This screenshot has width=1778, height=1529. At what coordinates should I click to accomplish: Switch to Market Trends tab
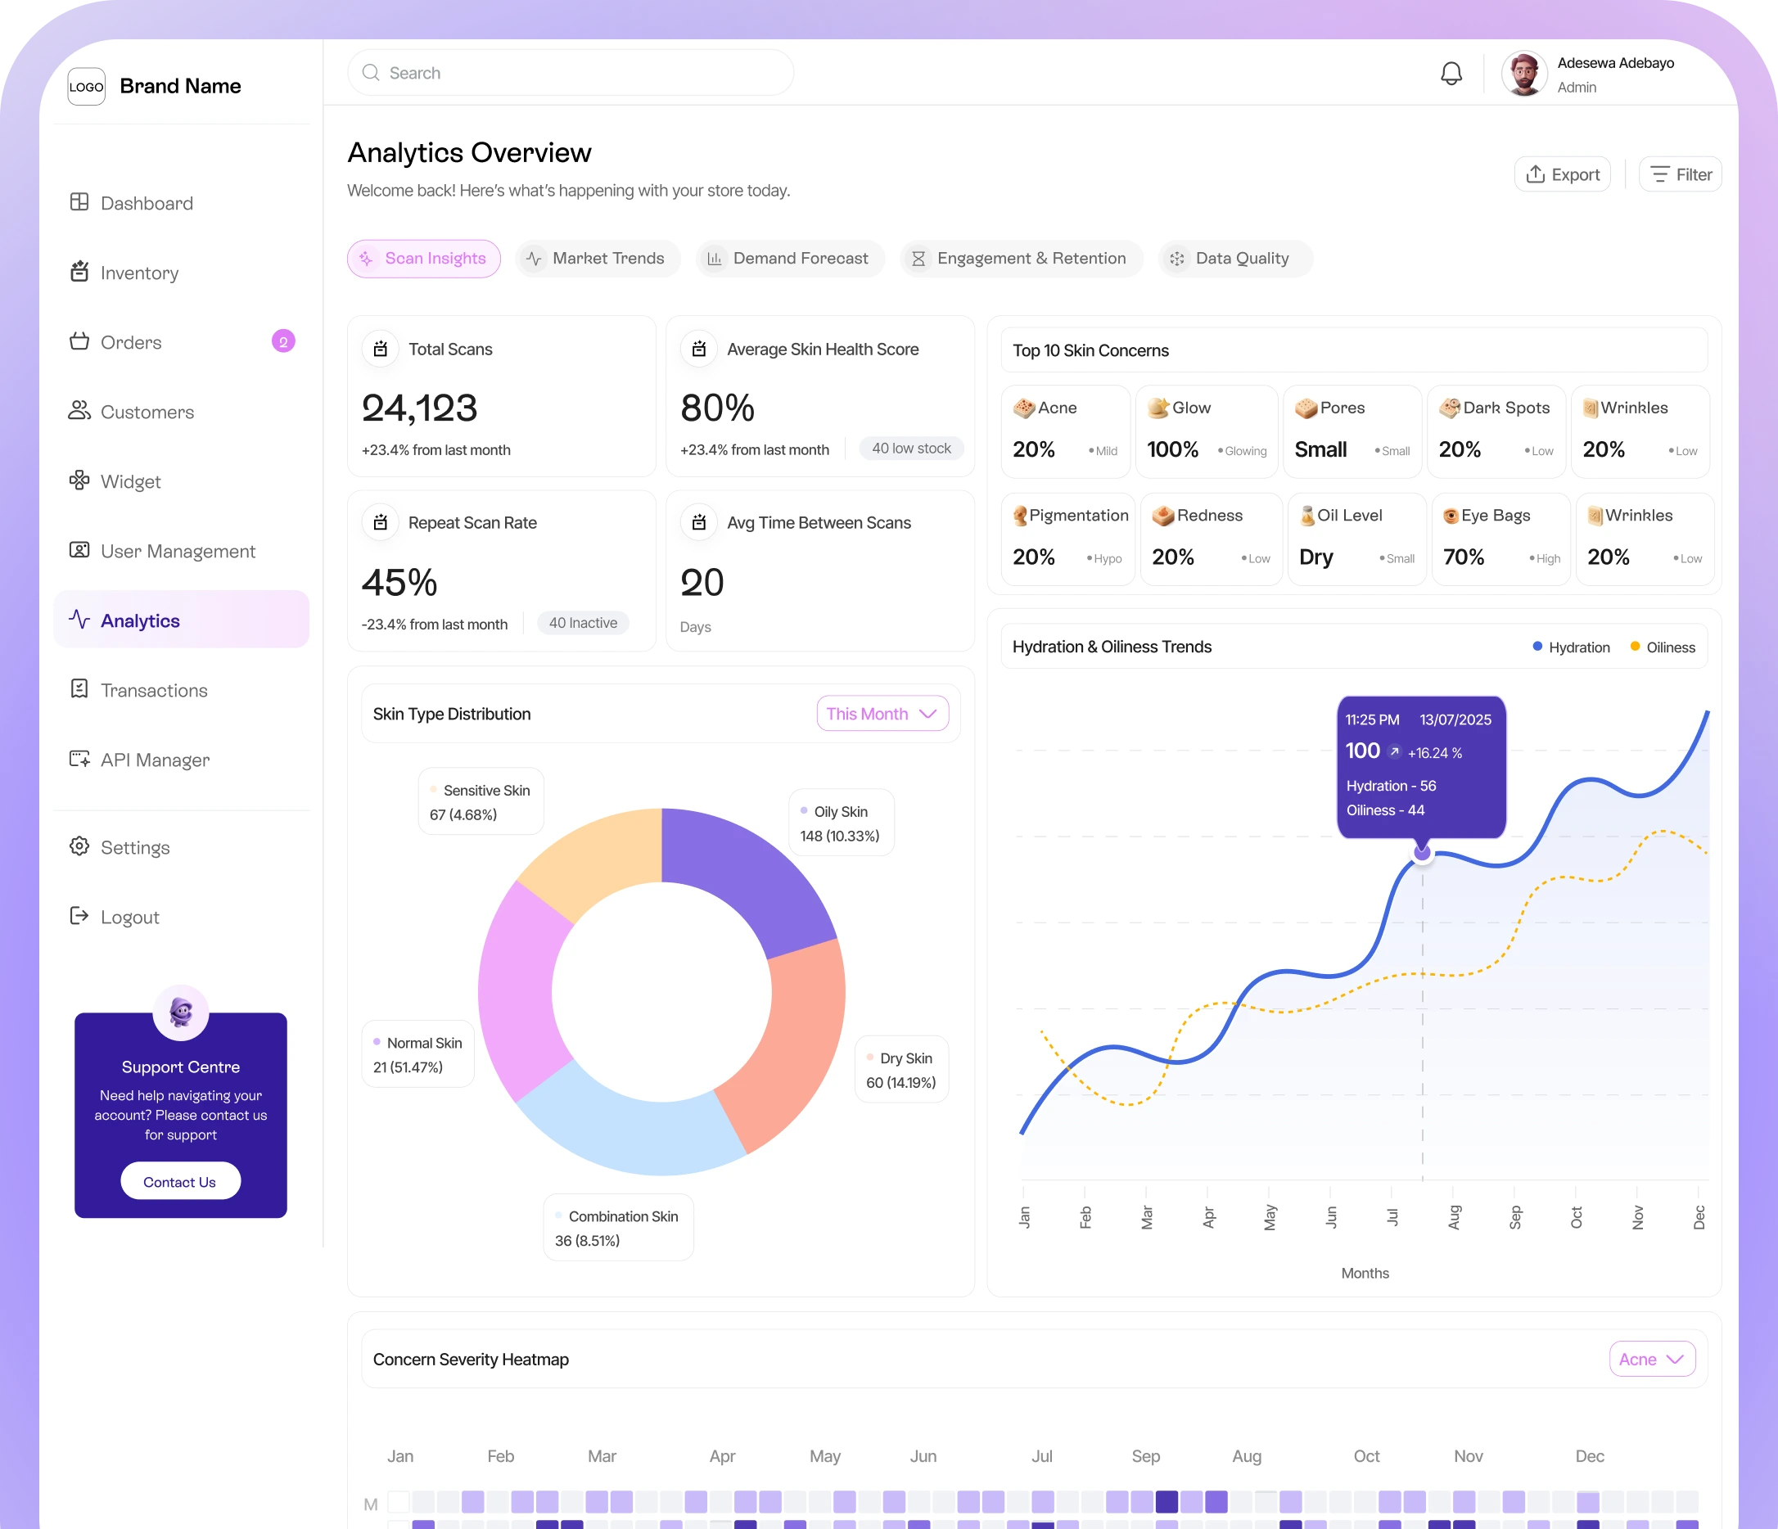pyautogui.click(x=598, y=259)
